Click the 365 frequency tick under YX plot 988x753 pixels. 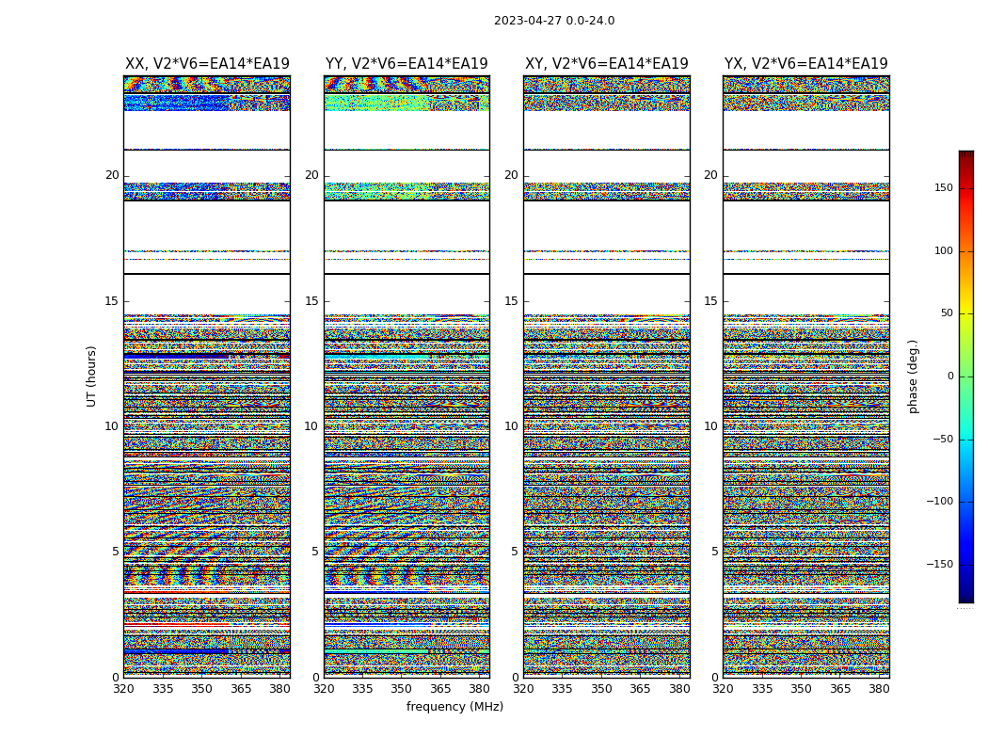840,689
